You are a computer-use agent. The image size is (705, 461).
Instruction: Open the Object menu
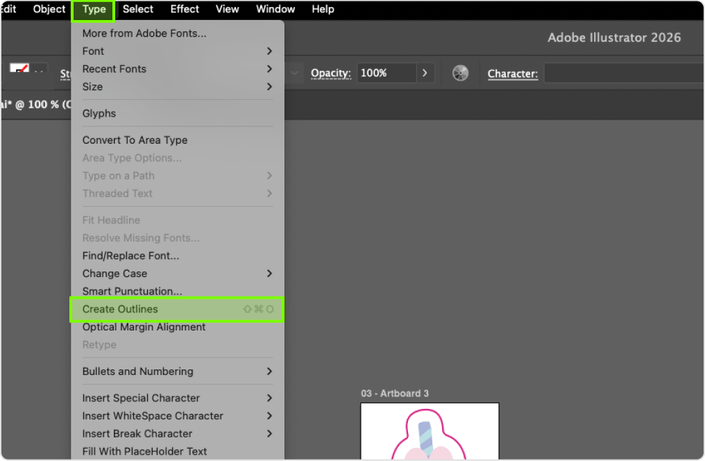(x=49, y=9)
